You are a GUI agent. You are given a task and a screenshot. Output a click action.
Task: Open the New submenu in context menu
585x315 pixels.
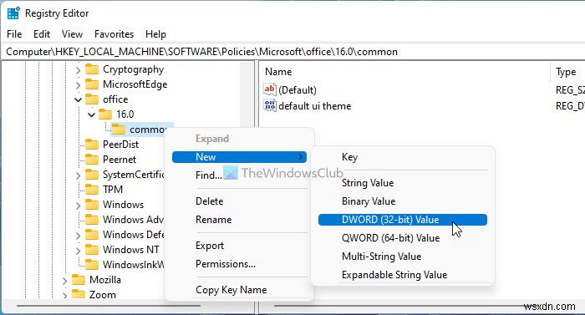tap(239, 157)
